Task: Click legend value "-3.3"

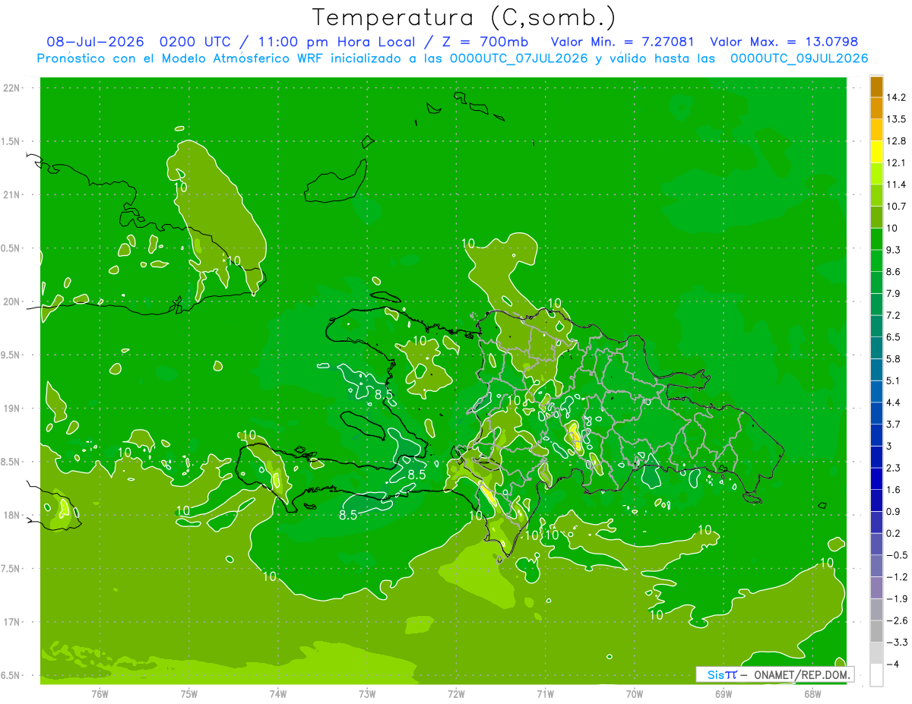Action: 896,642
